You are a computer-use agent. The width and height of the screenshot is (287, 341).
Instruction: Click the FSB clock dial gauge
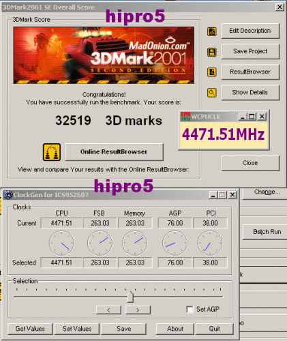point(100,243)
